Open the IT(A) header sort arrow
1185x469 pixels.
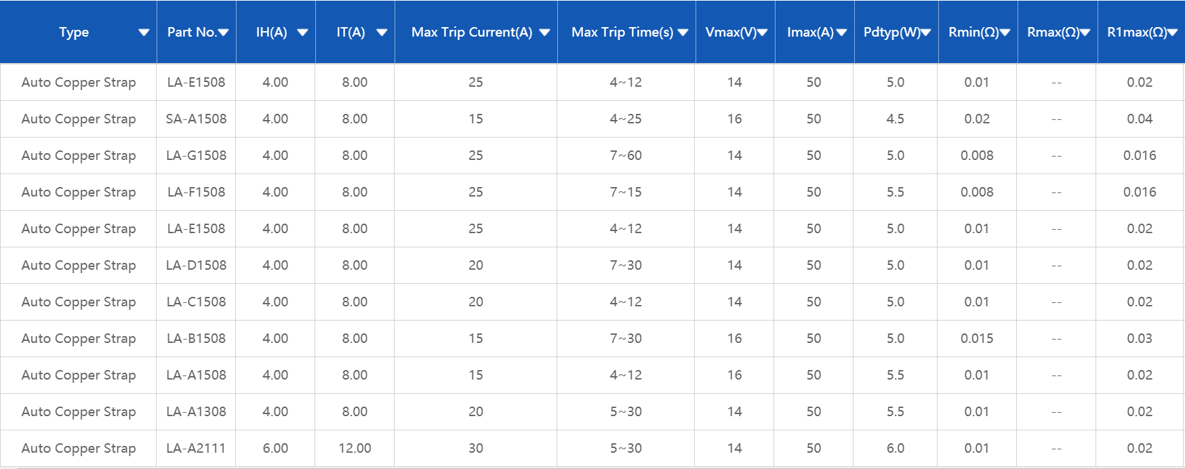382,33
